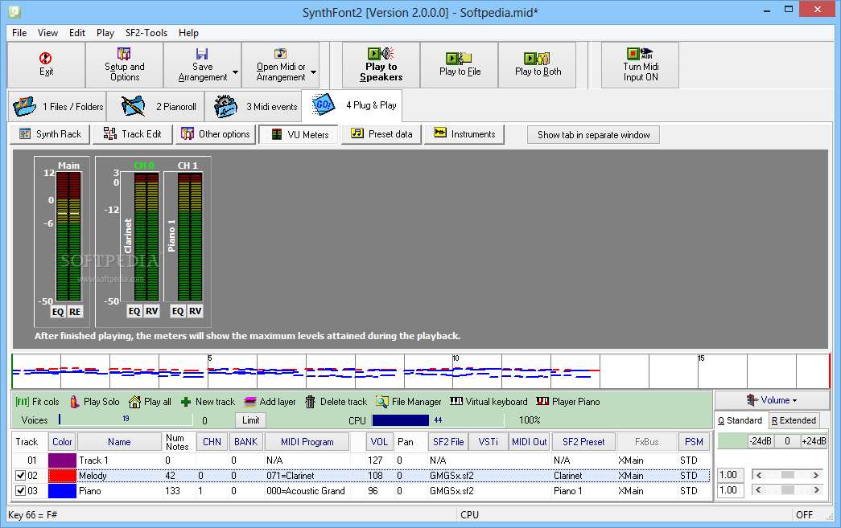Open the Preset data tab
Image resolution: width=841 pixels, height=528 pixels.
[381, 134]
